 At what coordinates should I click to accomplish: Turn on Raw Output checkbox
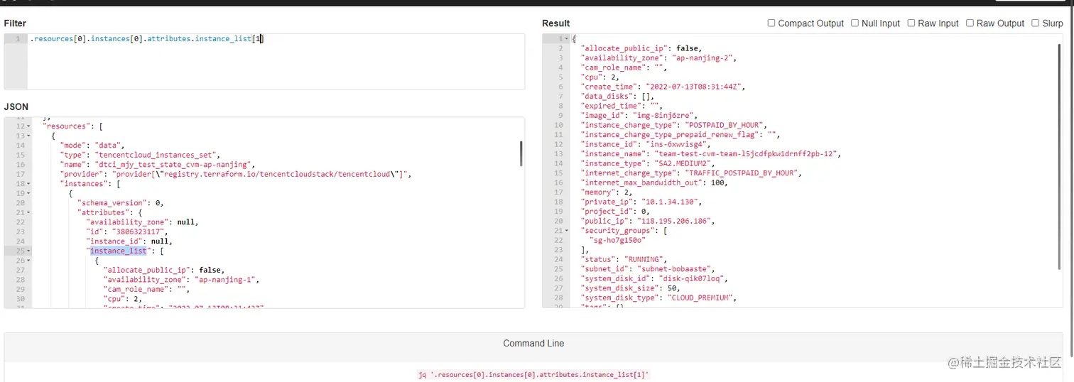tap(970, 23)
